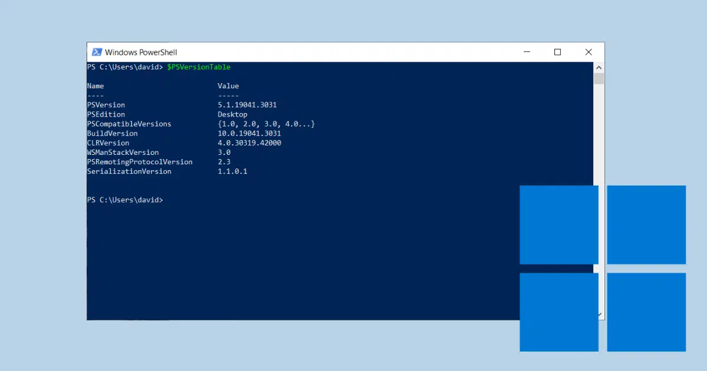707x371 pixels.
Task: Click the vertical scrollbar thumb
Action: (x=599, y=79)
